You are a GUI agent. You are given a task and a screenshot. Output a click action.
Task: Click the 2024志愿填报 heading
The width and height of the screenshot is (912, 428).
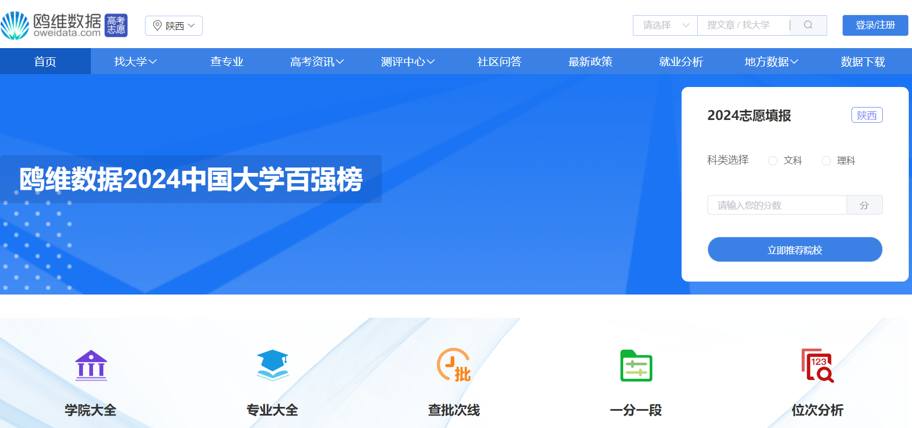point(749,116)
